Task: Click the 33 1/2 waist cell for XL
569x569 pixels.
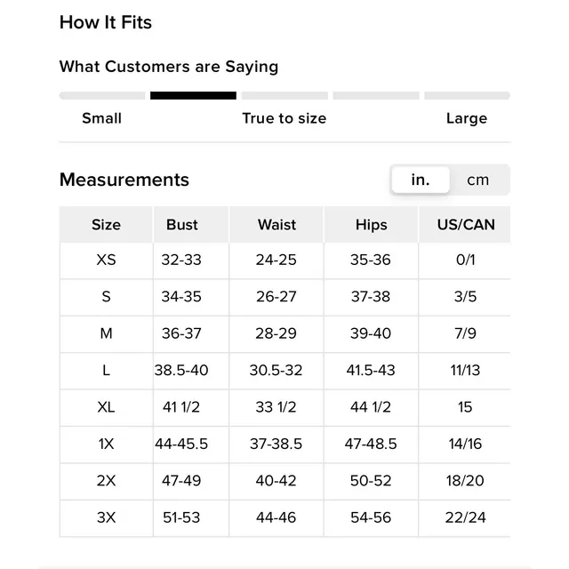Action: click(x=276, y=407)
